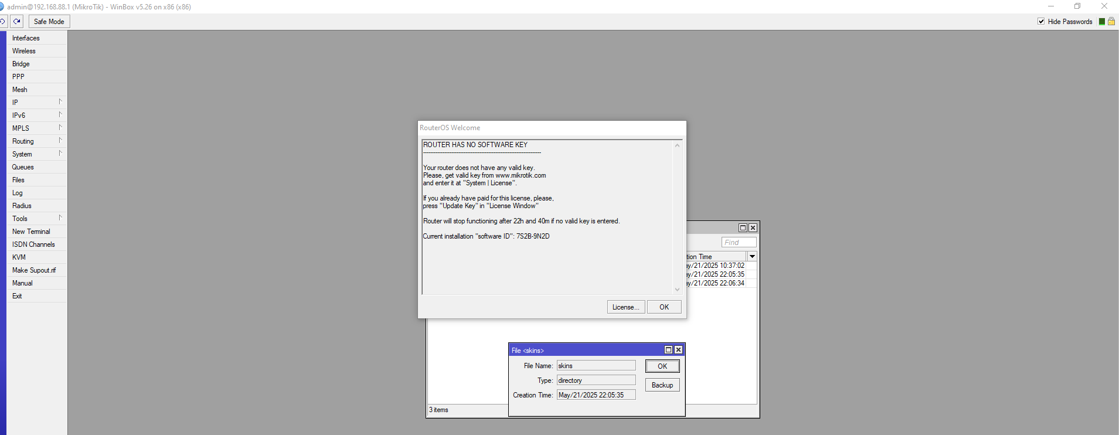
Task: Open the KVM menu
Action: pyautogui.click(x=37, y=257)
